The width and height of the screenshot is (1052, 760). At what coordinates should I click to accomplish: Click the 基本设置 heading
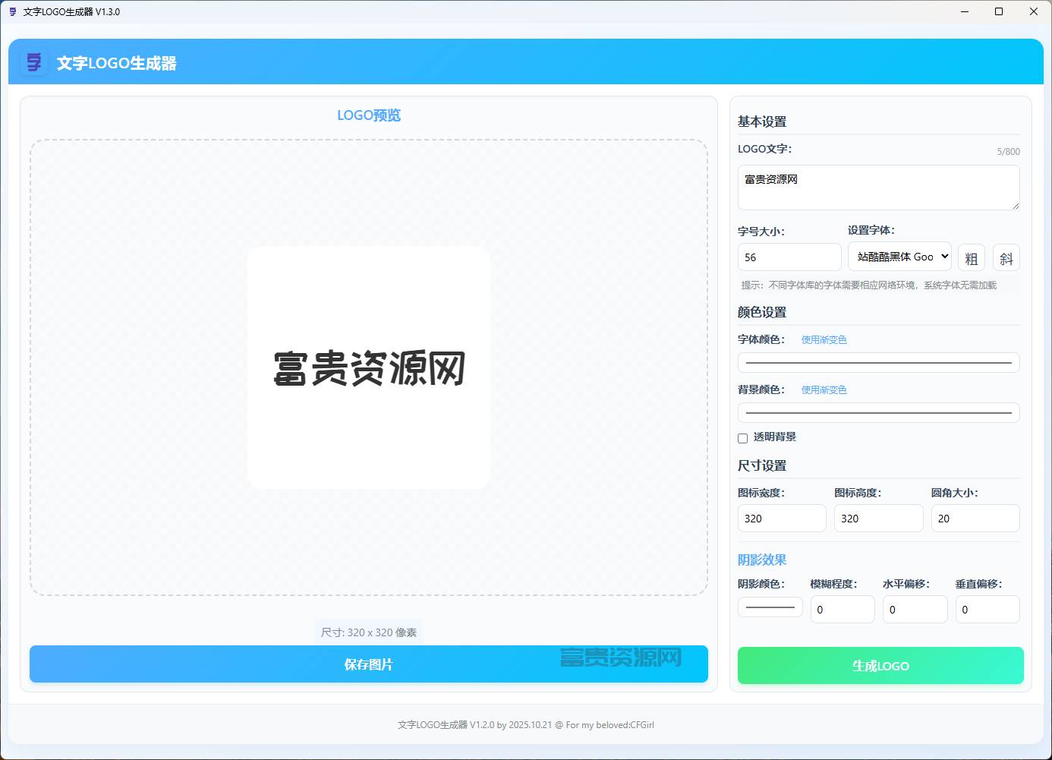762,121
